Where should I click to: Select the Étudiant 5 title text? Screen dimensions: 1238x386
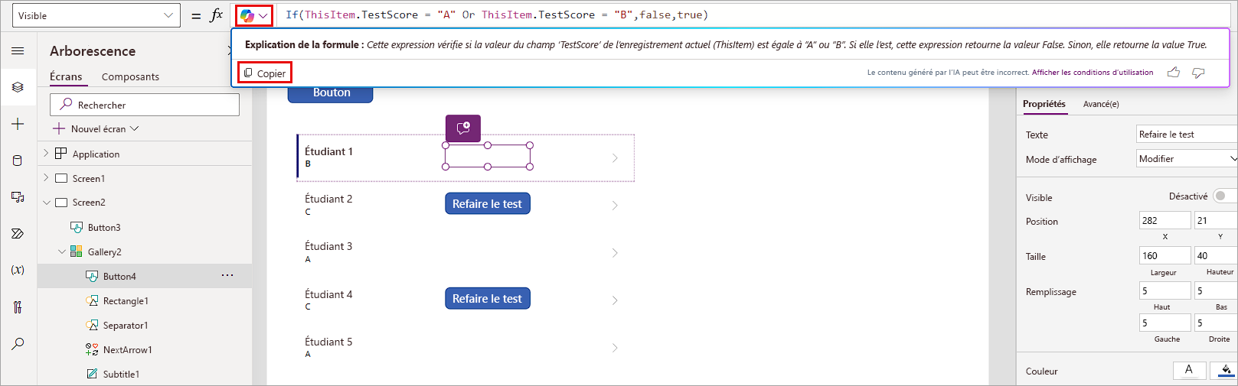click(x=328, y=342)
